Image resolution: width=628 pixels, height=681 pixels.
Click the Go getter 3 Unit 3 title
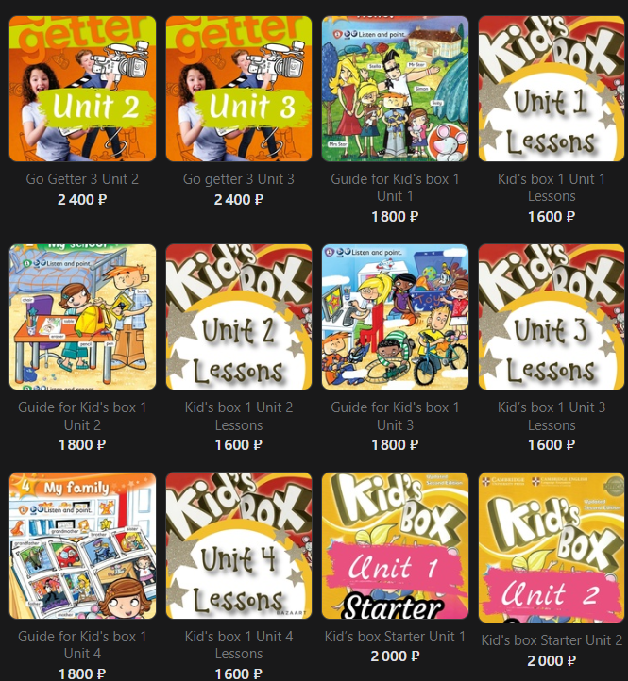pyautogui.click(x=239, y=179)
